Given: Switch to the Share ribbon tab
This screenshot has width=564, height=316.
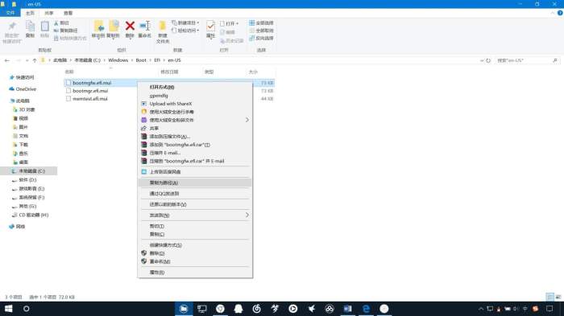Looking at the screenshot, I should [x=49, y=13].
